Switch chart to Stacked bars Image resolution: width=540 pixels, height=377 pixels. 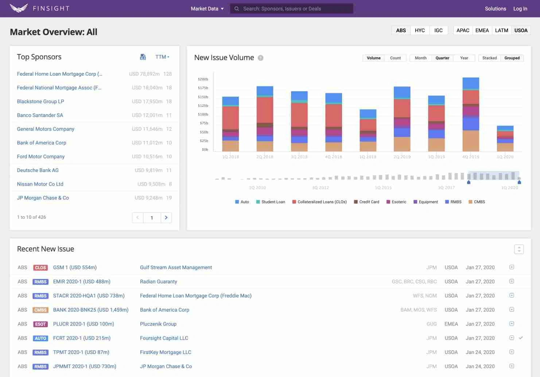pyautogui.click(x=490, y=58)
